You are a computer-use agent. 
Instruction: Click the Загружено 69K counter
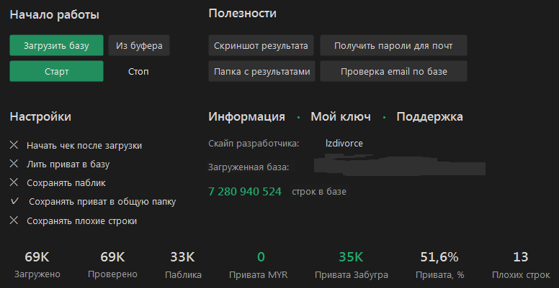(x=37, y=265)
